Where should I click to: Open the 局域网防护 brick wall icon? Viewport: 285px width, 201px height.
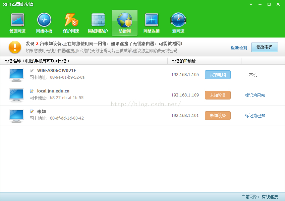coord(98,23)
